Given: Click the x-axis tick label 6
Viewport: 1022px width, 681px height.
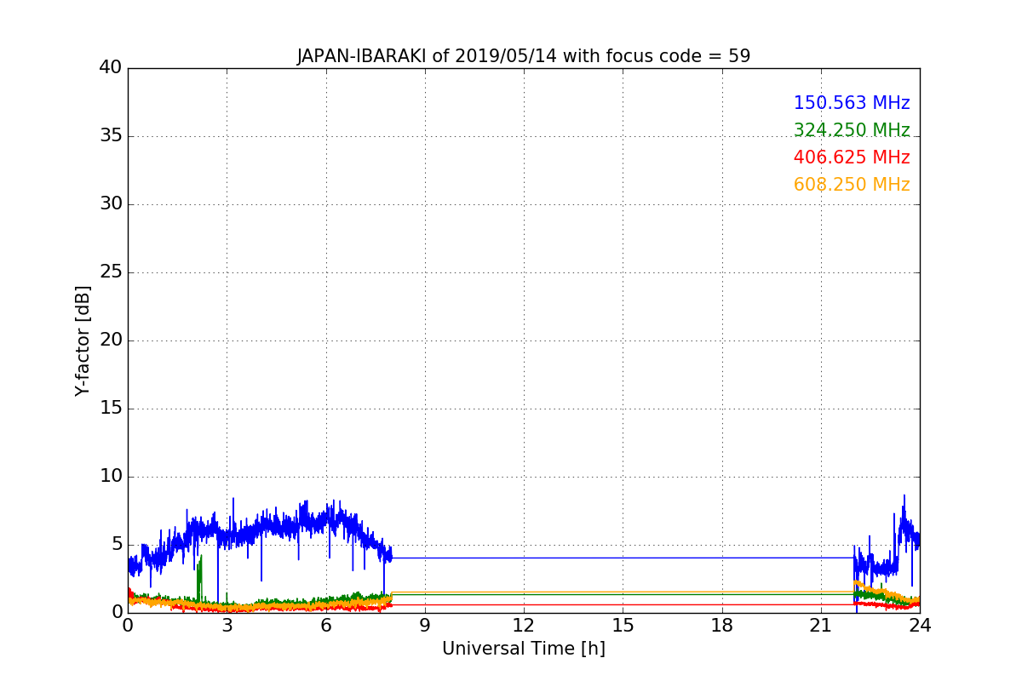Looking at the screenshot, I should [325, 625].
